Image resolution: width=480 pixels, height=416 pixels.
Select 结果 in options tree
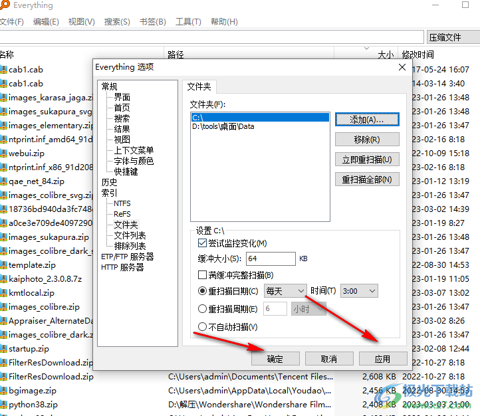click(x=122, y=129)
